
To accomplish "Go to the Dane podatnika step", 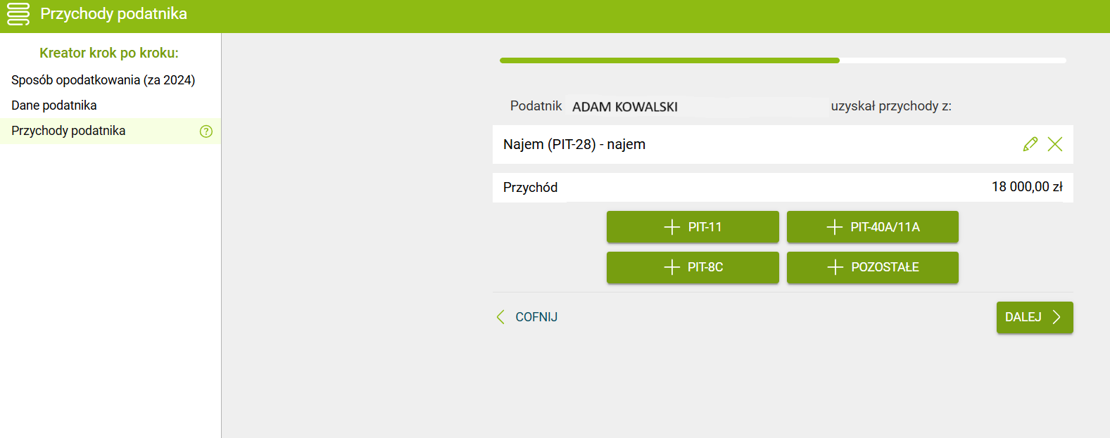I will [x=54, y=105].
